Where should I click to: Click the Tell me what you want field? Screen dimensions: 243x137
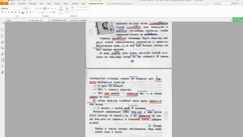[x=121, y=3]
